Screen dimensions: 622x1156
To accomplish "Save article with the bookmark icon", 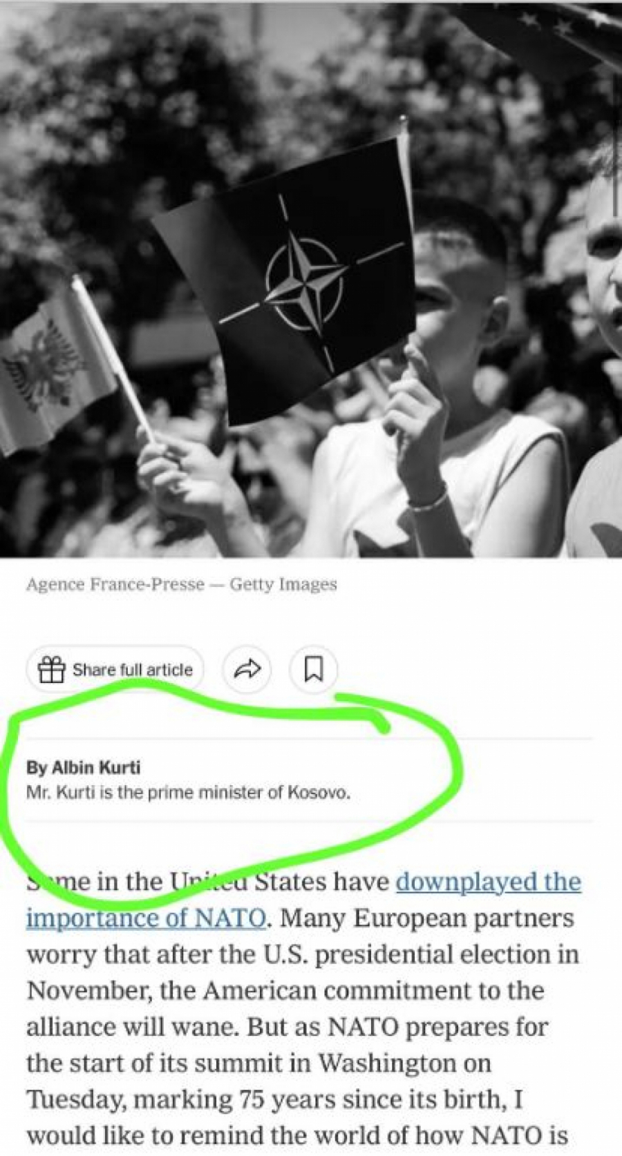I will [x=313, y=668].
